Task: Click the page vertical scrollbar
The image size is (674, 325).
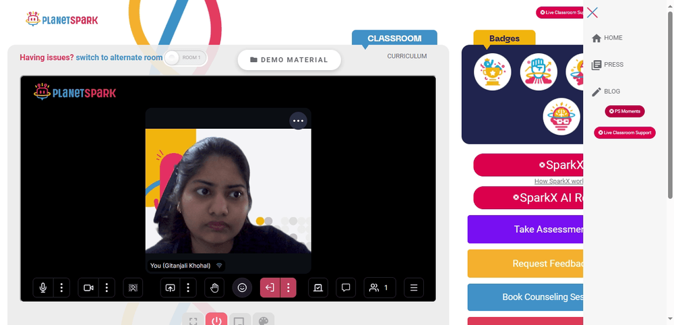Action: pyautogui.click(x=671, y=105)
